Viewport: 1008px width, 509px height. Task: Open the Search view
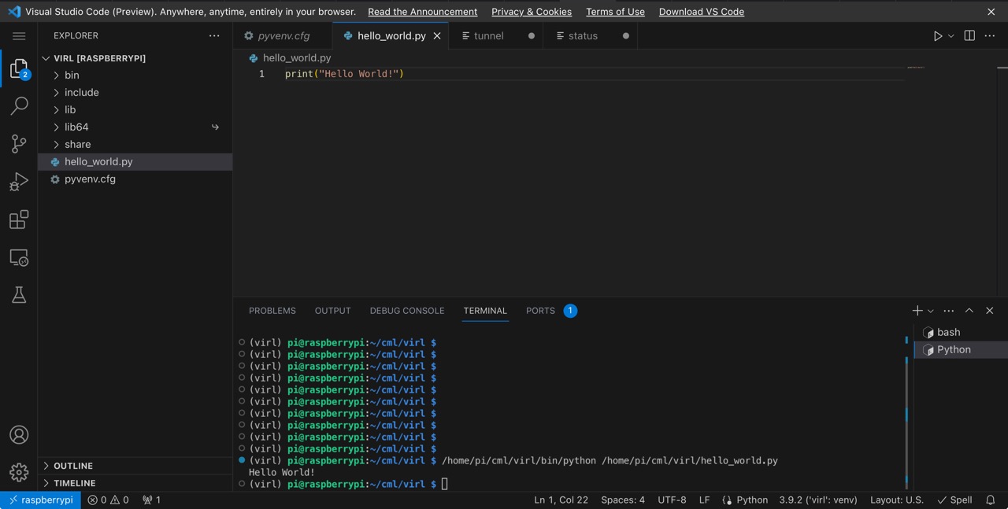pos(19,106)
